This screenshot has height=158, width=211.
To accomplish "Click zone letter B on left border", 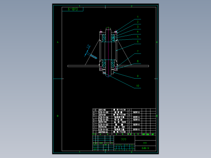I will pos(58,116).
